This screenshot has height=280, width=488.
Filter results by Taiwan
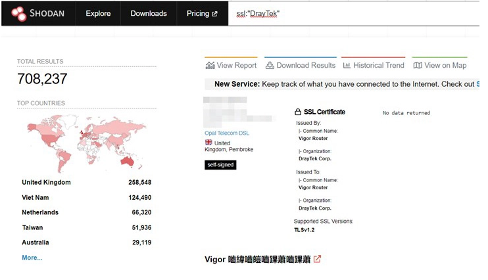pyautogui.click(x=32, y=227)
